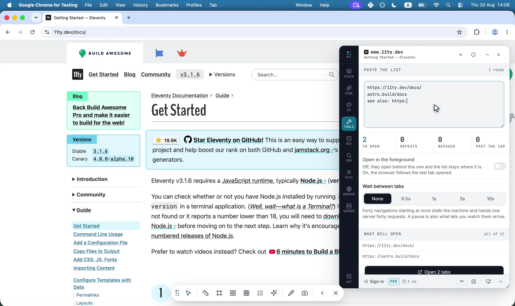
Task: Click the four-squares layout tool
Action: (x=233, y=293)
